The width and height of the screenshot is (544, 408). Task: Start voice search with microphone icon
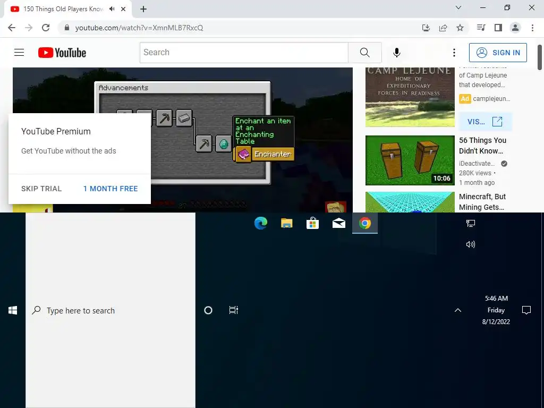pyautogui.click(x=397, y=53)
